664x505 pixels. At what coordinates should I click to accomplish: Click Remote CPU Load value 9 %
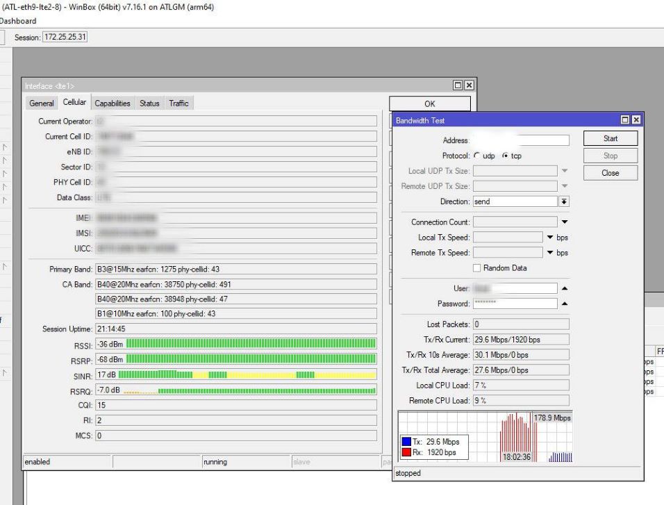click(521, 400)
